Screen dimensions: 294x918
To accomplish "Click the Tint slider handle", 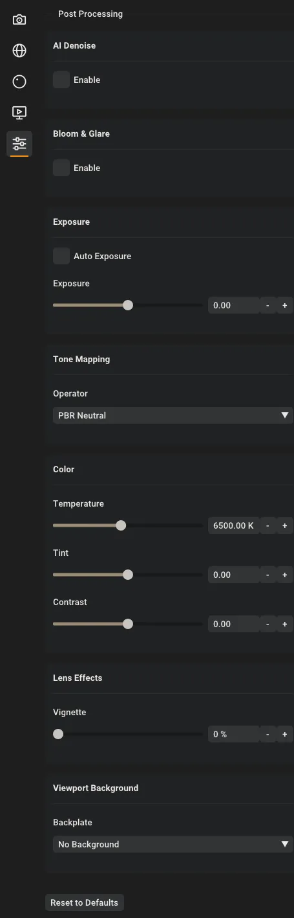I will click(128, 575).
